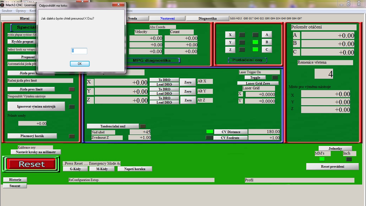Click the green MM's unit indicator
Viewport: 366px width, 206px height.
pyautogui.click(x=322, y=159)
